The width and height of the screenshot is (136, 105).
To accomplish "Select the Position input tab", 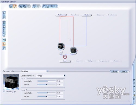I will [x=61, y=15].
